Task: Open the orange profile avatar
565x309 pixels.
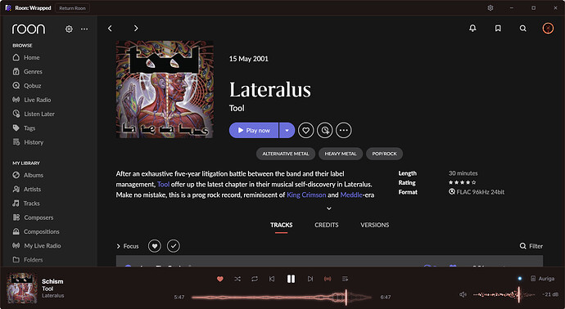Action: (x=548, y=28)
